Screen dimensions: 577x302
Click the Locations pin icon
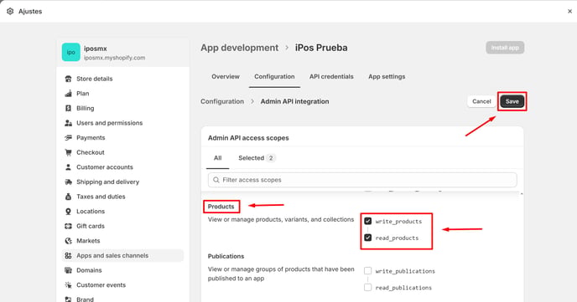click(68, 212)
